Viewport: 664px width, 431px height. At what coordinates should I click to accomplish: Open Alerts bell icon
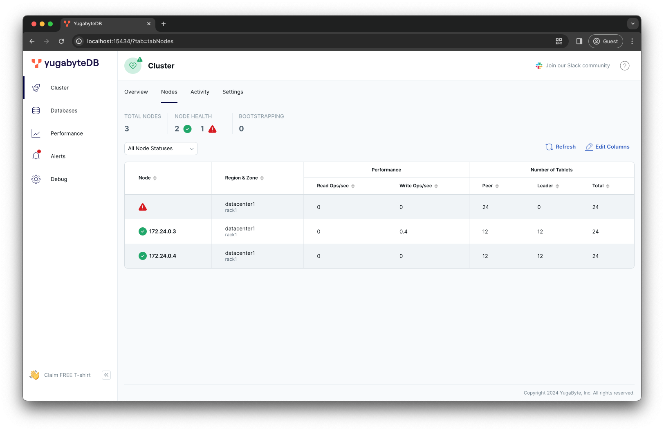coord(36,156)
